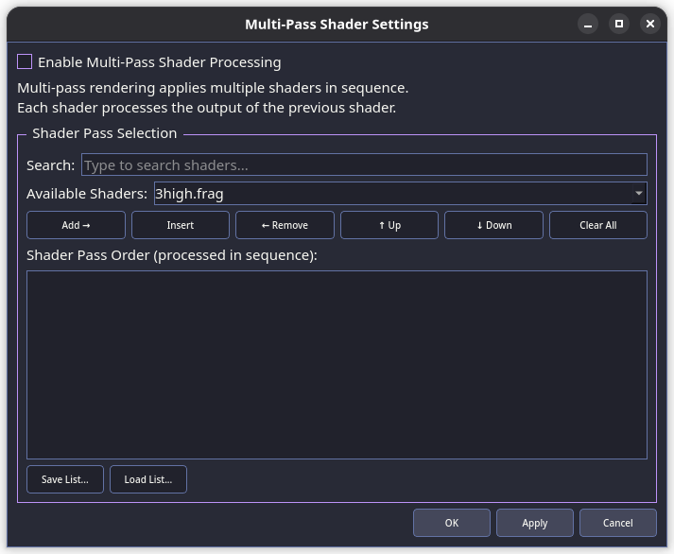The image size is (674, 554).
Task: Add the selected shader to the list
Action: click(x=76, y=225)
